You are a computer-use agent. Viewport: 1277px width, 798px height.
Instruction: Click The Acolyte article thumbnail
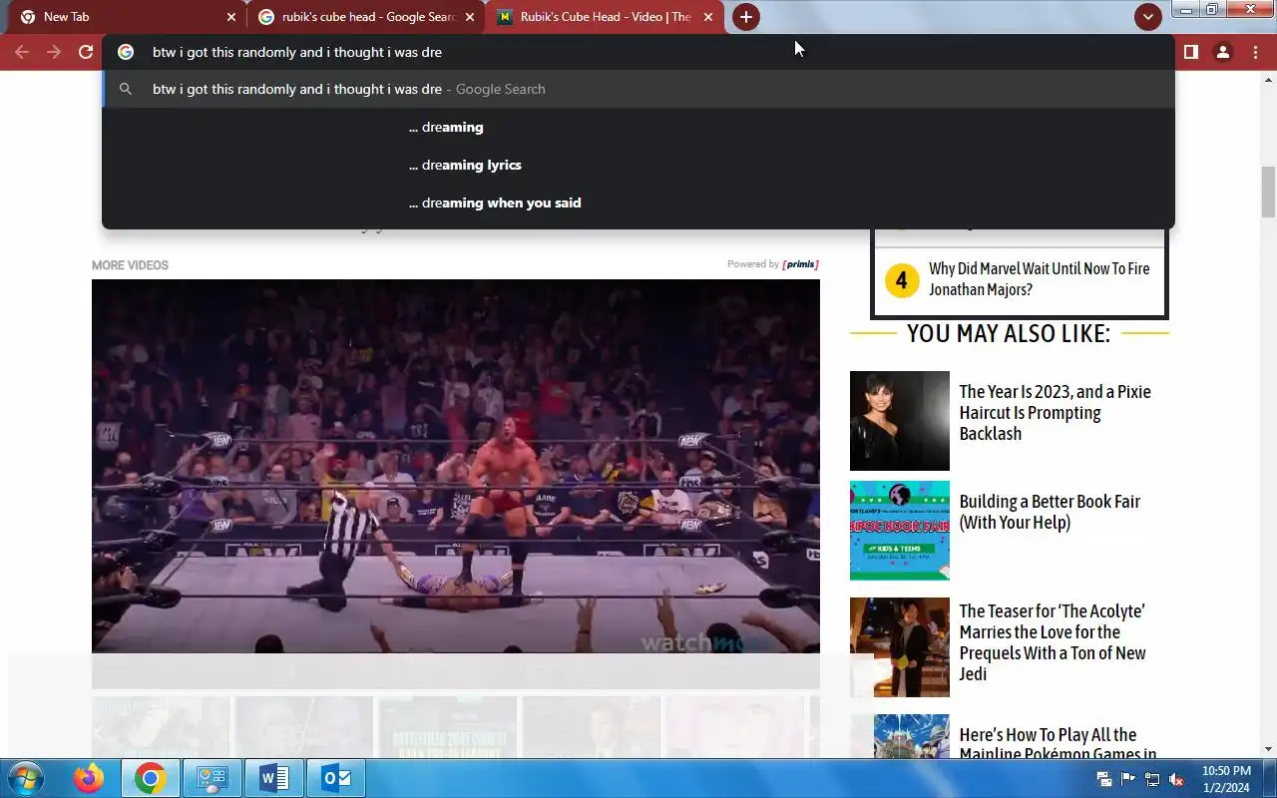[900, 647]
